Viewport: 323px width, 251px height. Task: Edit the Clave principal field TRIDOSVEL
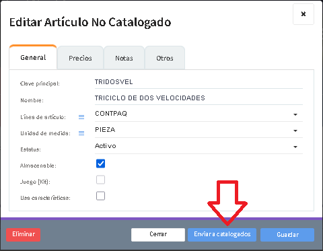[x=199, y=82]
